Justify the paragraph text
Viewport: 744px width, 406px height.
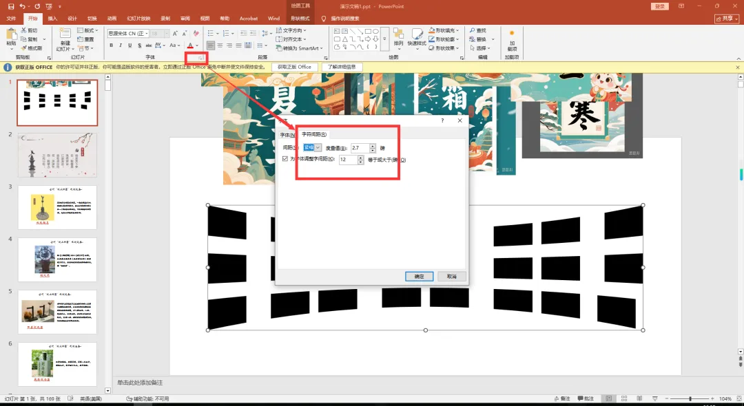point(238,45)
